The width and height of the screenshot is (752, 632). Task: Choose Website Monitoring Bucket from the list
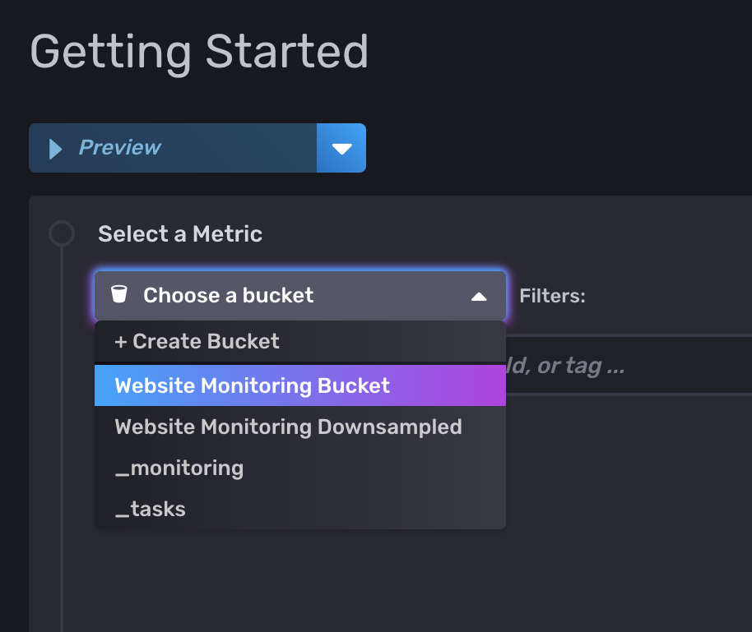252,386
